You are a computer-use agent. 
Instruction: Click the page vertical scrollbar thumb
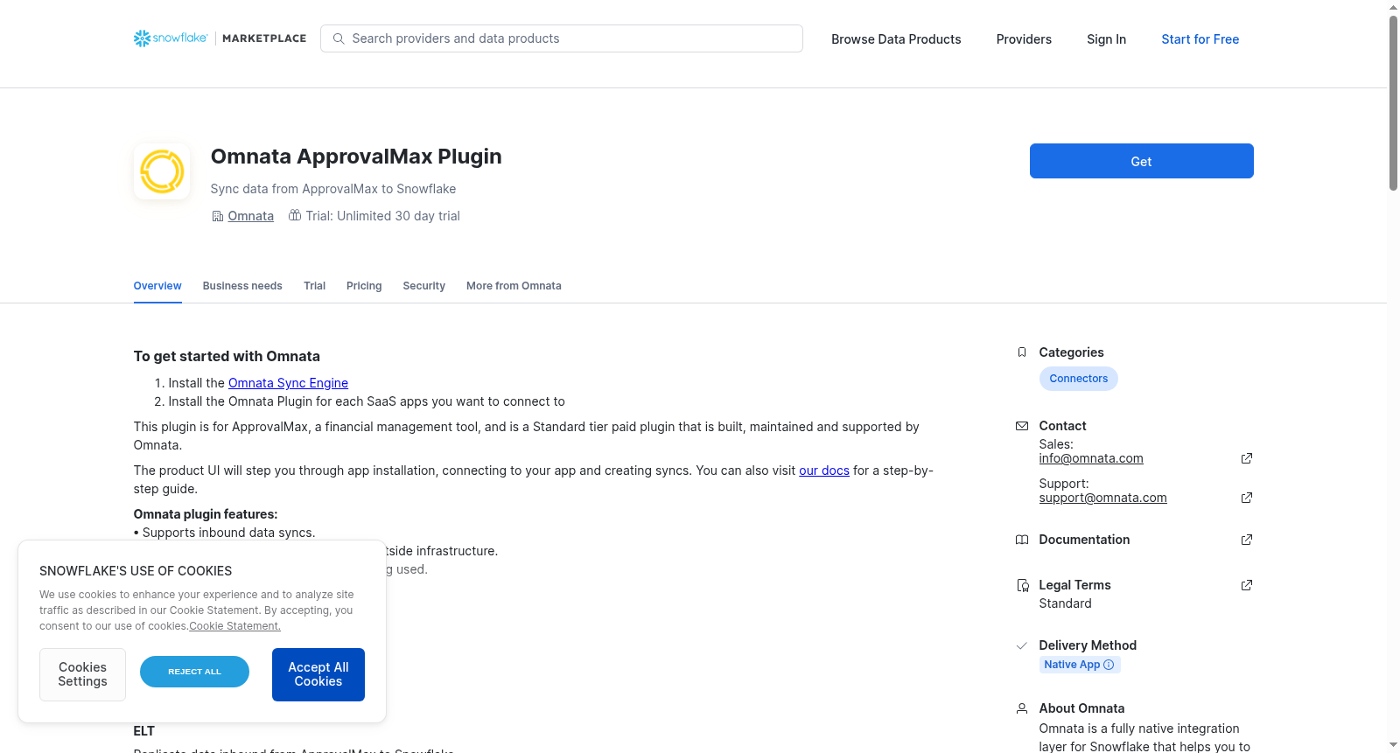pyautogui.click(x=1393, y=103)
